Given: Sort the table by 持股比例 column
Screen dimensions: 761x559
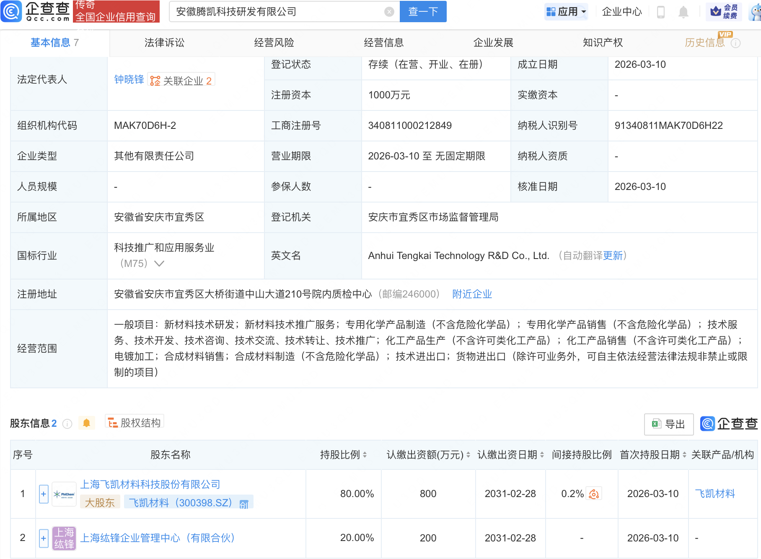Looking at the screenshot, I should pyautogui.click(x=365, y=455).
